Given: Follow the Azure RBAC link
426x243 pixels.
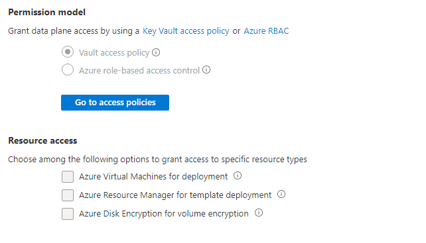Looking at the screenshot, I should click(x=266, y=31).
